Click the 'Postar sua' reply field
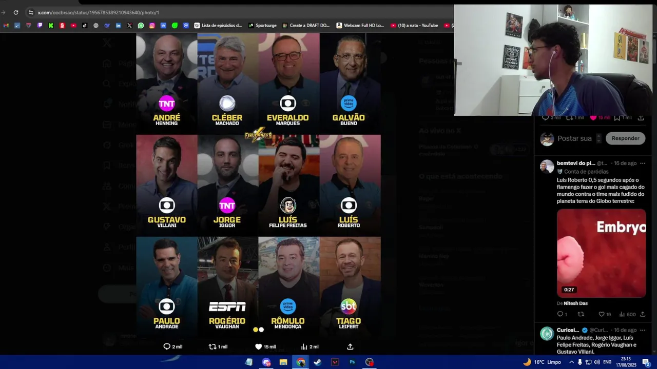 (574, 138)
